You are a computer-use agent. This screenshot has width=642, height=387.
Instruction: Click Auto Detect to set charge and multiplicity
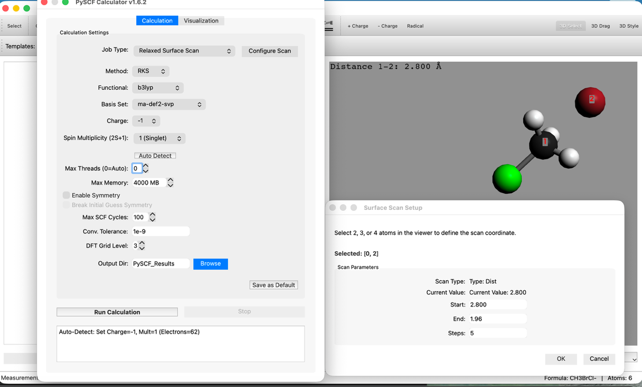pos(155,155)
